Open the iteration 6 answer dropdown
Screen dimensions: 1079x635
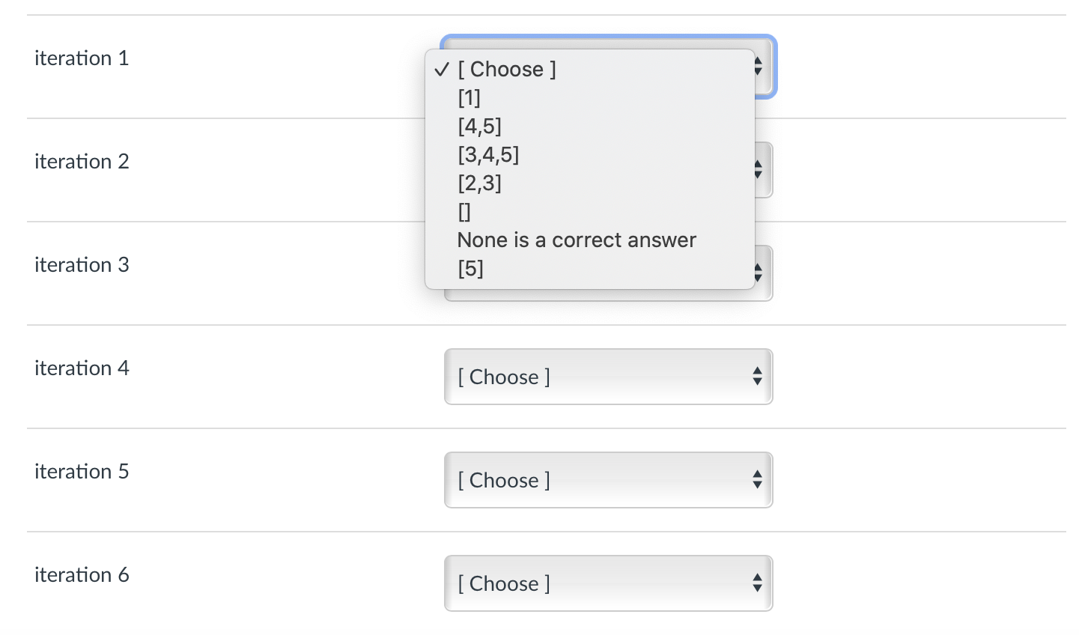[x=608, y=583]
